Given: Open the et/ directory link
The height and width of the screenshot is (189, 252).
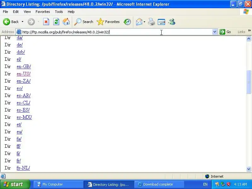Looking at the screenshot, I should [19, 124].
